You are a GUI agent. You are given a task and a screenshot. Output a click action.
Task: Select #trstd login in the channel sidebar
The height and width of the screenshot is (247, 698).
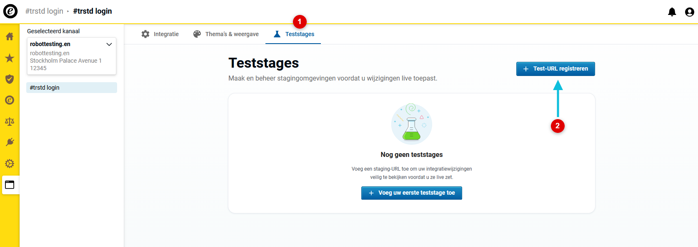click(x=72, y=88)
